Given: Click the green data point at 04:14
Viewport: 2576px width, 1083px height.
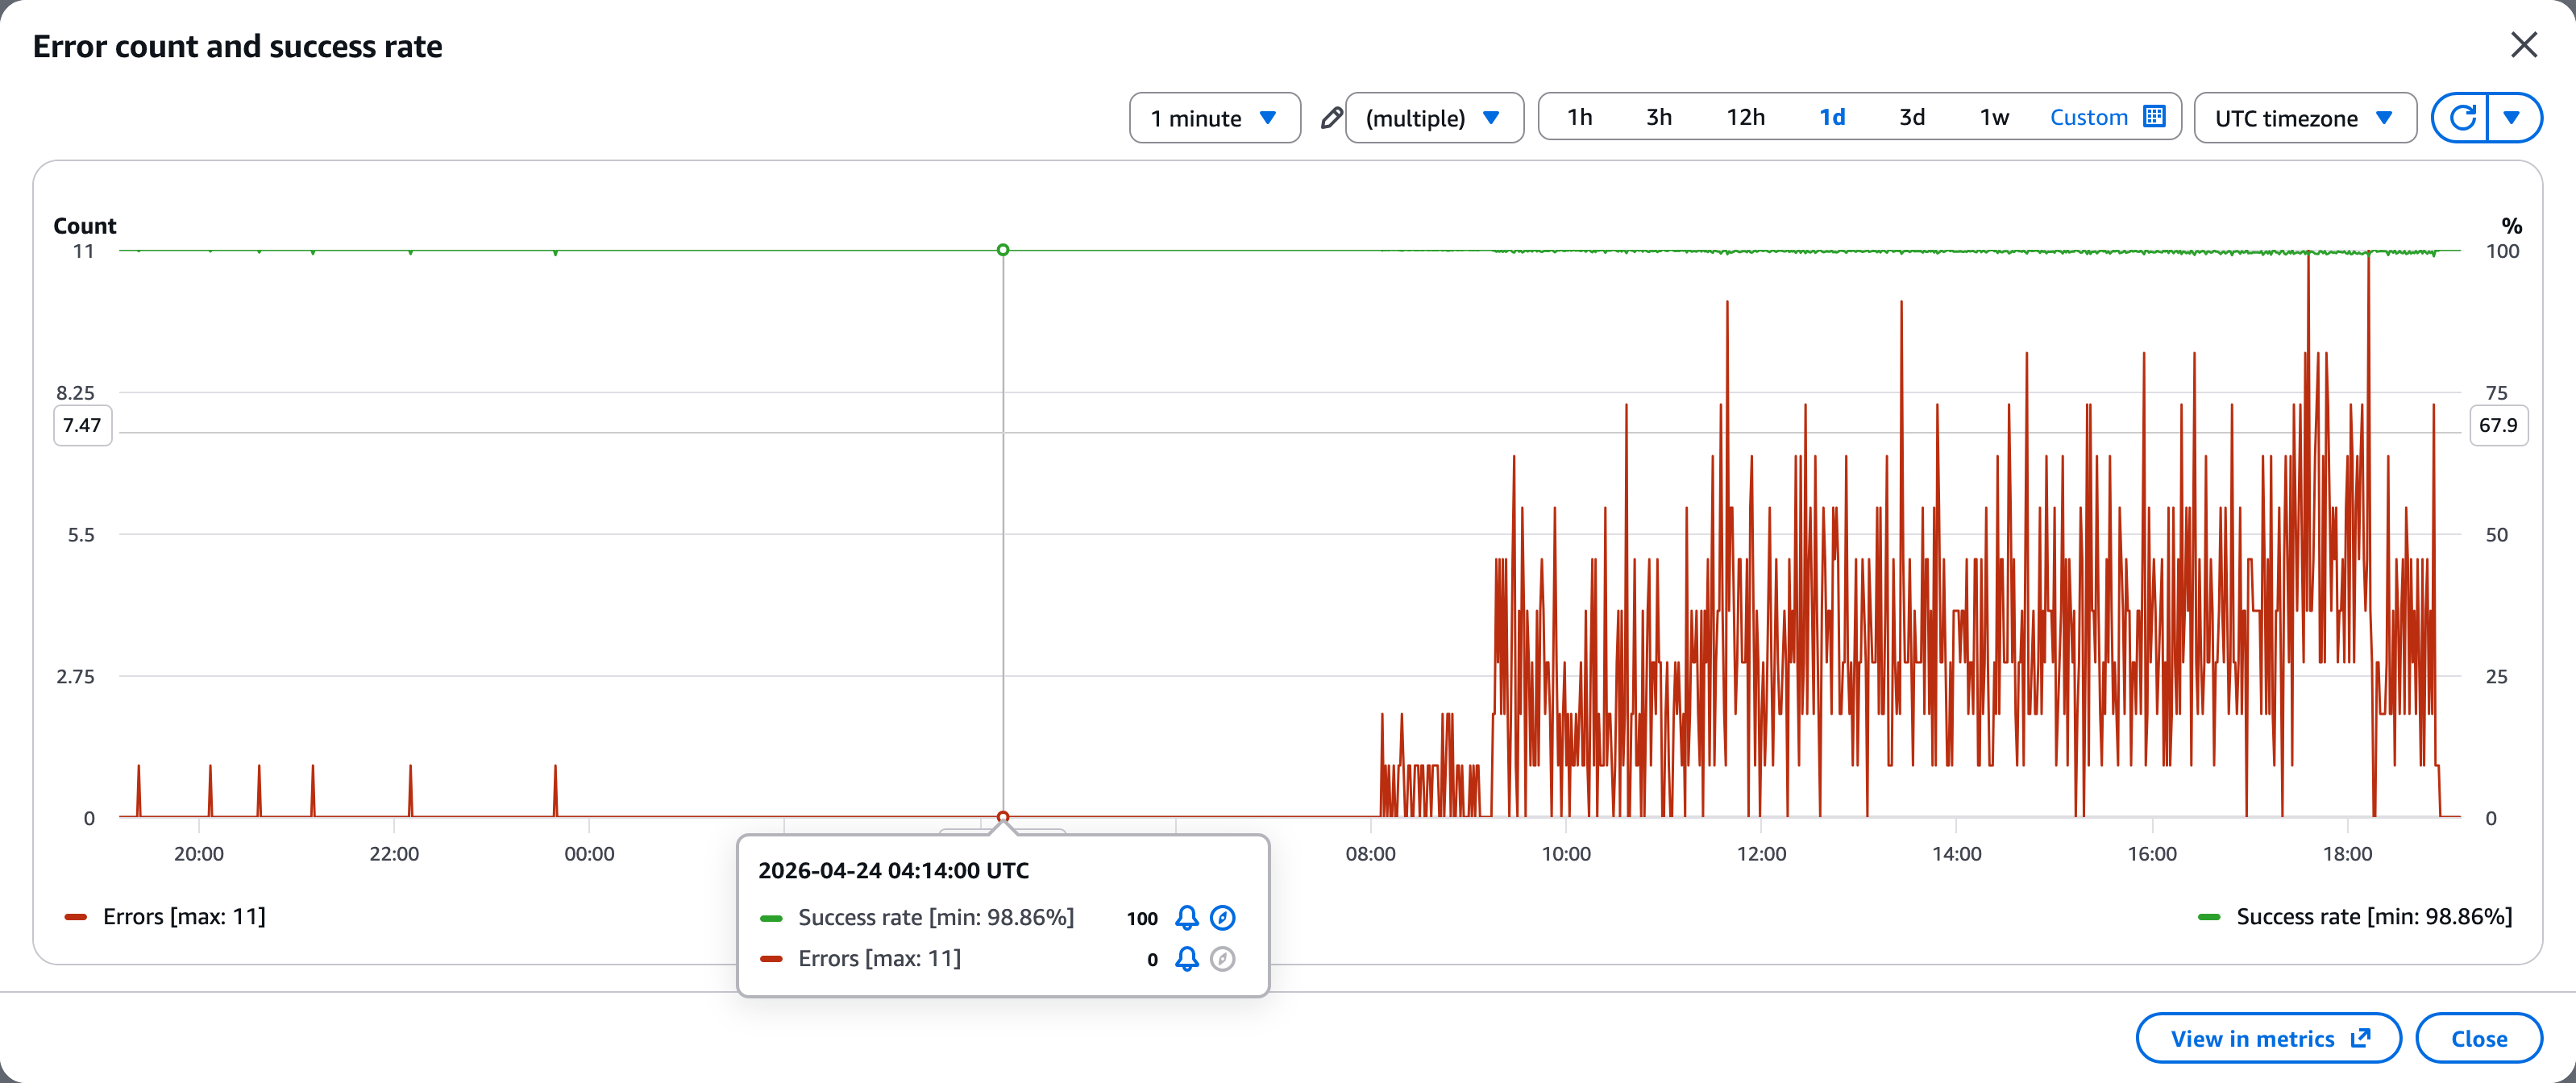Looking at the screenshot, I should [1003, 250].
